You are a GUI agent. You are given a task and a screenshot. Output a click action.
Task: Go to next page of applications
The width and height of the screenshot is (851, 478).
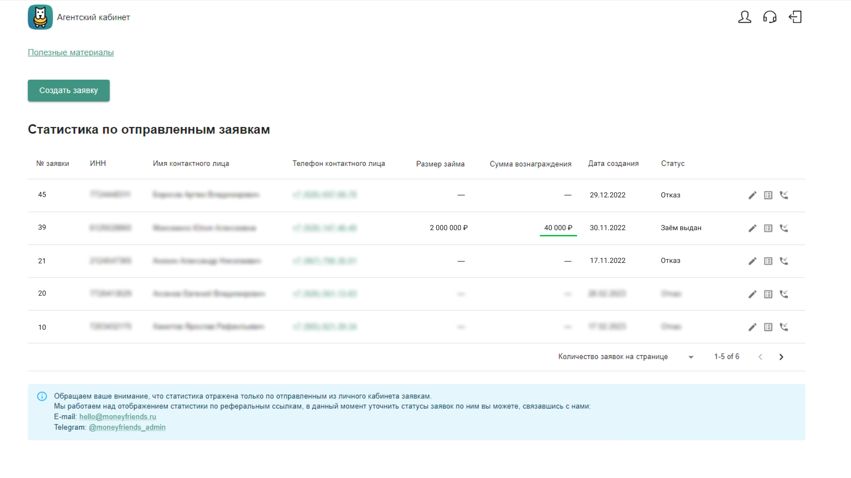[x=781, y=357]
